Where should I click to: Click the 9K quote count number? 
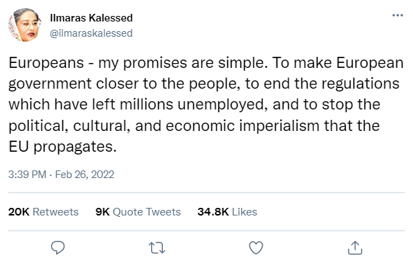(103, 212)
